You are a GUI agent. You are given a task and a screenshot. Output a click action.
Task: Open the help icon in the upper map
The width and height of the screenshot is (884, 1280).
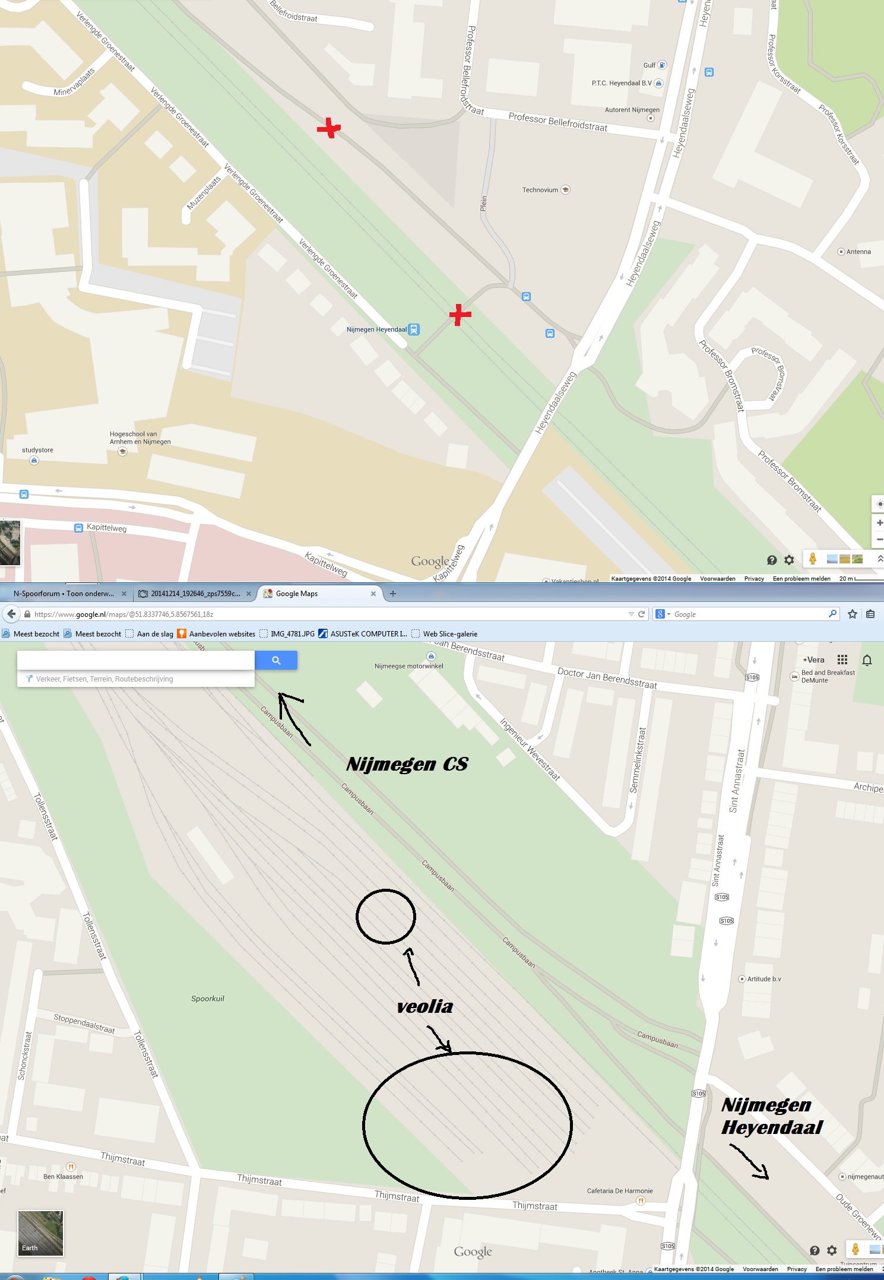(x=772, y=560)
